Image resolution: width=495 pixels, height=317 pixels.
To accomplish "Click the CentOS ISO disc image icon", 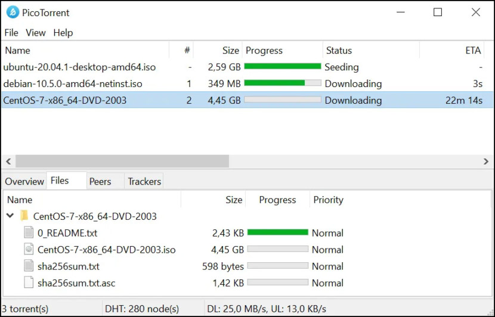I will [x=29, y=249].
